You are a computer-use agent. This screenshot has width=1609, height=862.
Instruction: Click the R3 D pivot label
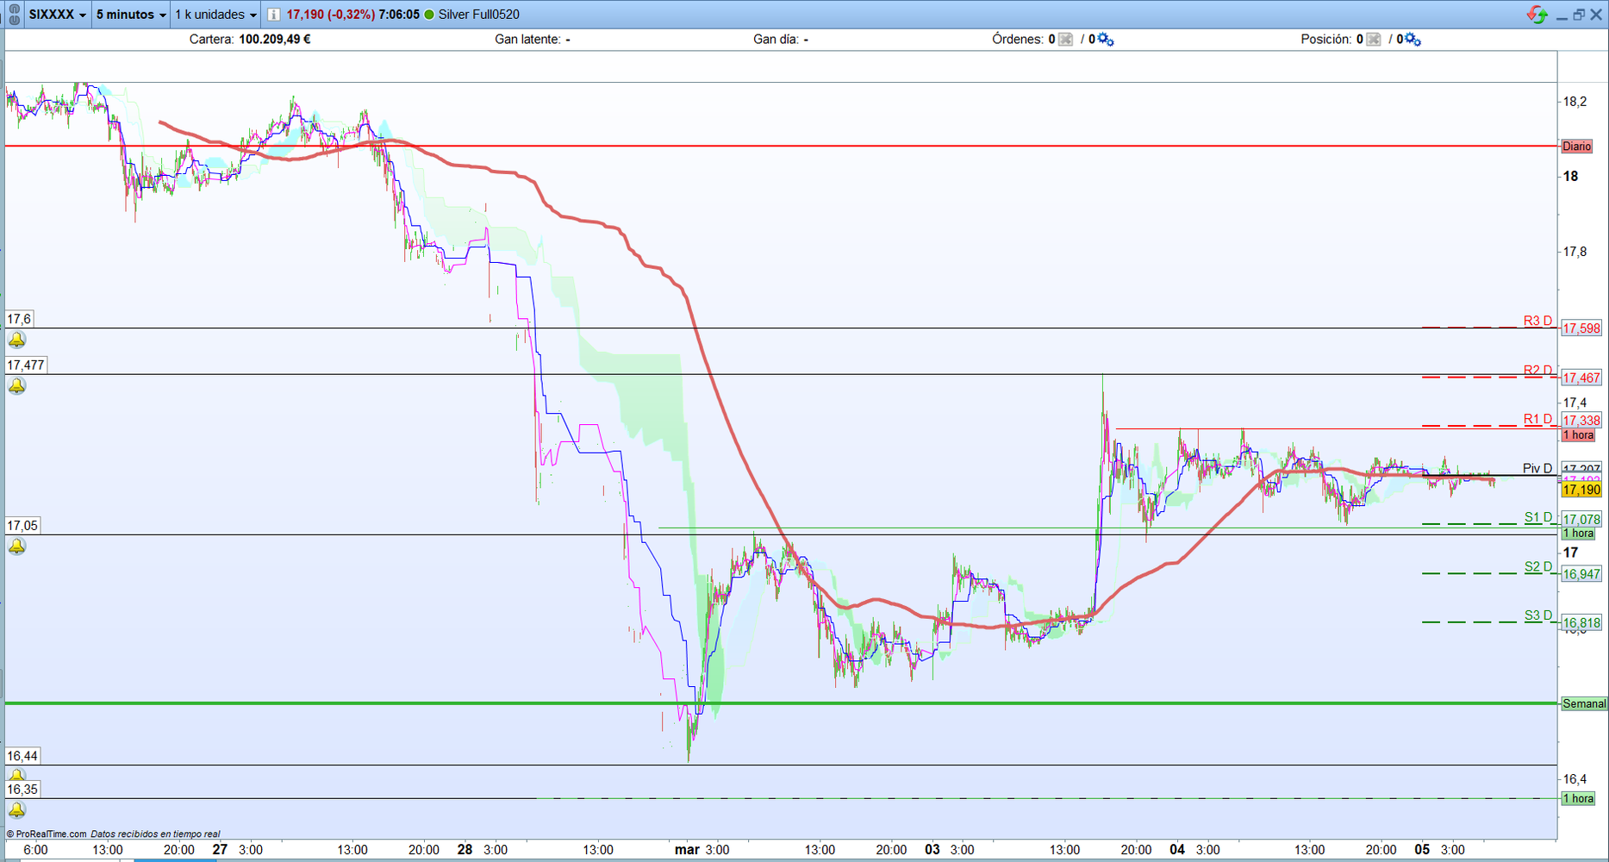coord(1537,321)
